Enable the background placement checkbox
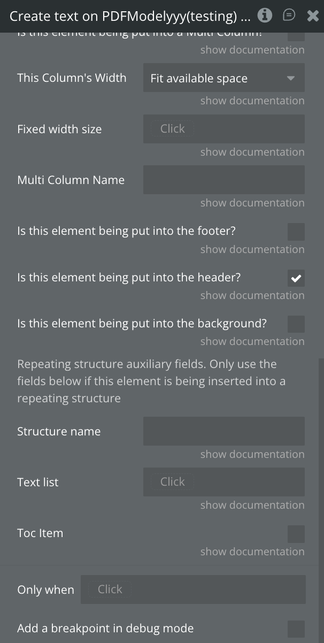 (x=296, y=324)
